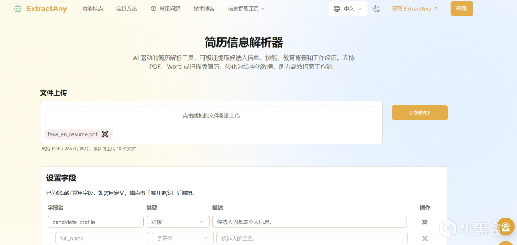Click the 点击或拖拽文件到此上传 upload area
The image size is (517, 245).
point(211,116)
